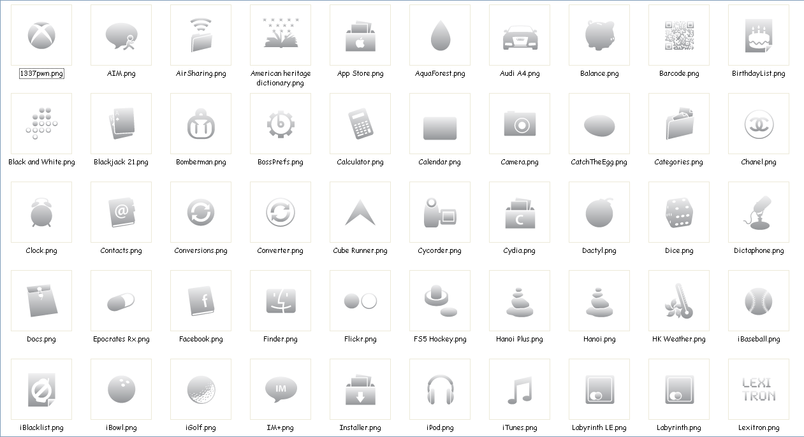Select the FS5 Hockey.png puck icon
The image size is (804, 437).
coord(440,301)
